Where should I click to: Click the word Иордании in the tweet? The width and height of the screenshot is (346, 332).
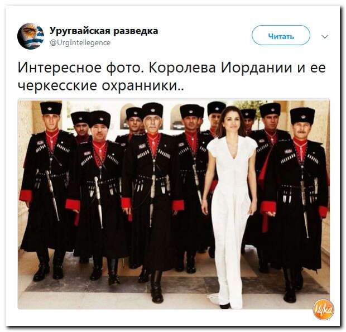(256, 68)
